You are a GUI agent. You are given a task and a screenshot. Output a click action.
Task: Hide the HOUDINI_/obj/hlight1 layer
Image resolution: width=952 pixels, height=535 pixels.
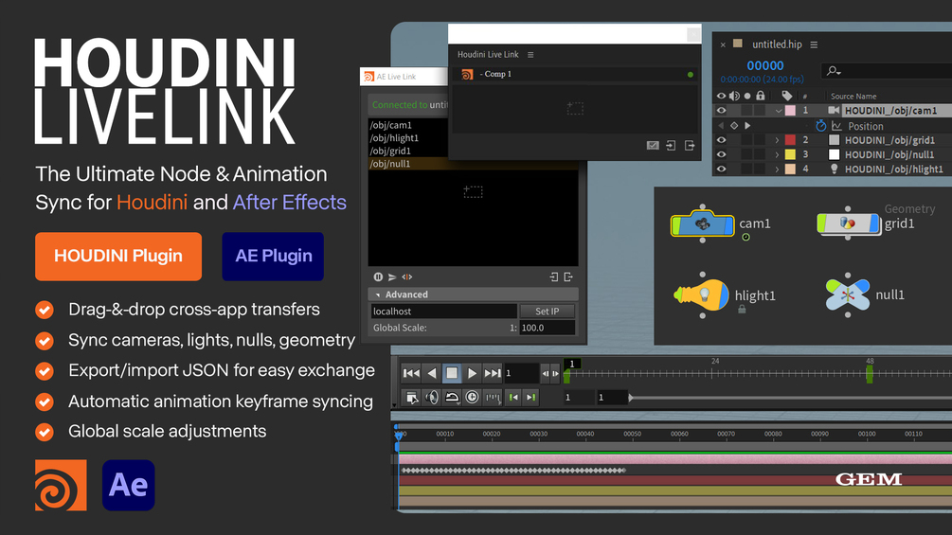721,169
